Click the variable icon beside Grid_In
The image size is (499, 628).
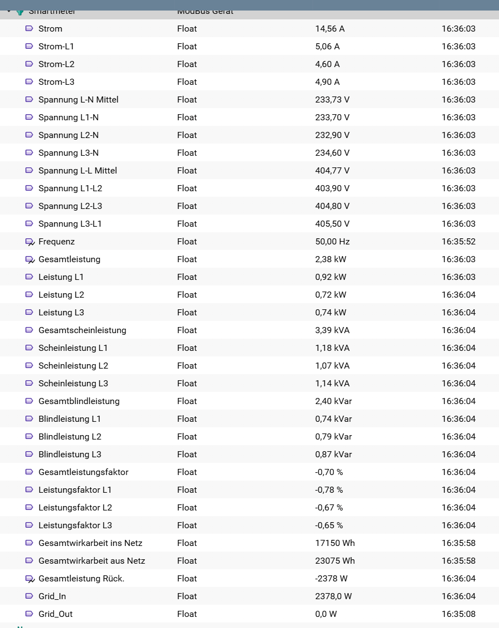[29, 596]
